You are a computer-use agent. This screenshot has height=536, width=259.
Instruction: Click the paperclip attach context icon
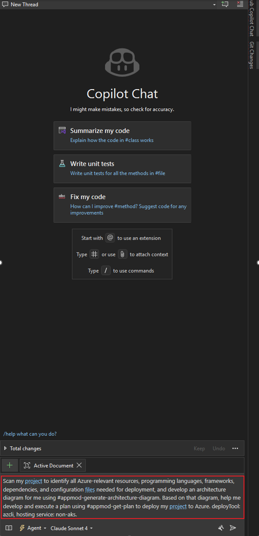pos(123,254)
